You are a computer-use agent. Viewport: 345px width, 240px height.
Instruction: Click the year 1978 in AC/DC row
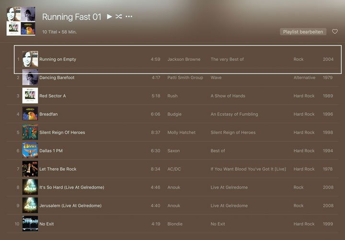(x=328, y=169)
